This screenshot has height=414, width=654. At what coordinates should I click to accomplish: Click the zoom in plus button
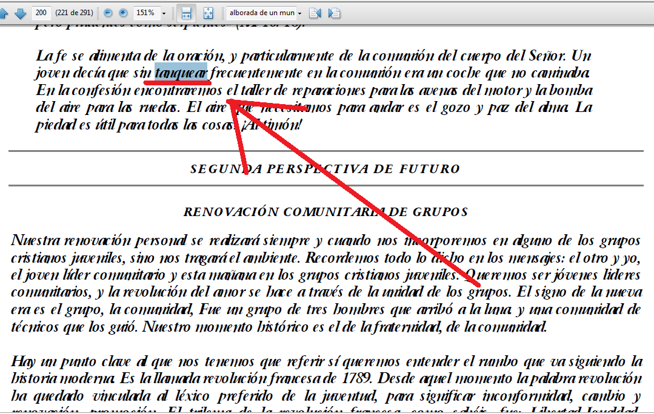coord(123,13)
